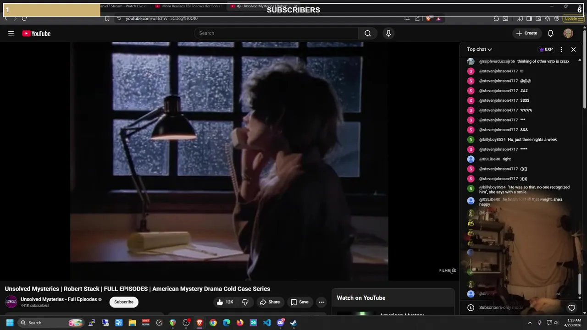Click @0SLiDeR0's 'right' chat message

pos(506,159)
